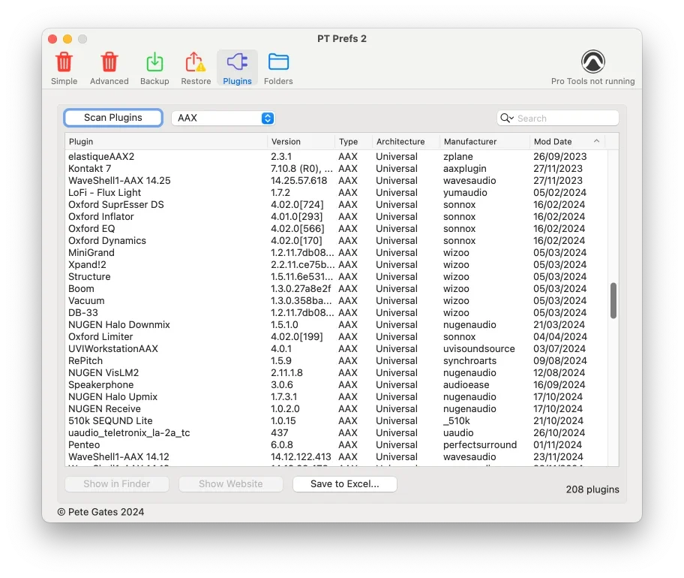This screenshot has height=578, width=684.
Task: Select the Penteo plugin row
Action: tap(336, 444)
